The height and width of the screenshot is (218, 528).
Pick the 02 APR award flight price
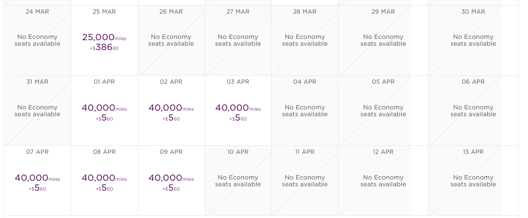(x=171, y=111)
